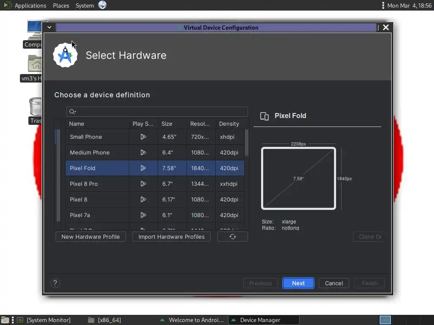Screen dimensions: 434x325
Task: Switch to Device Manager taskbar entry
Action: coord(264,320)
